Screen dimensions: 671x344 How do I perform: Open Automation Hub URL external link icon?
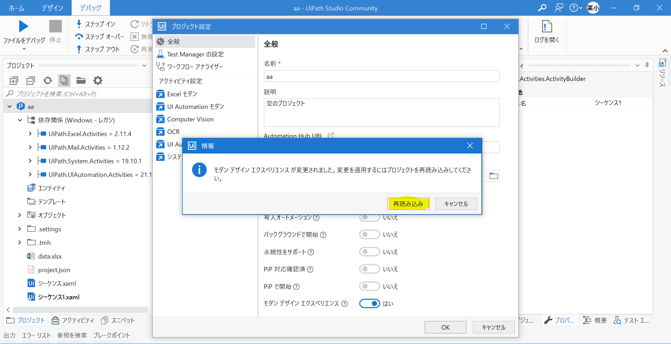(331, 135)
